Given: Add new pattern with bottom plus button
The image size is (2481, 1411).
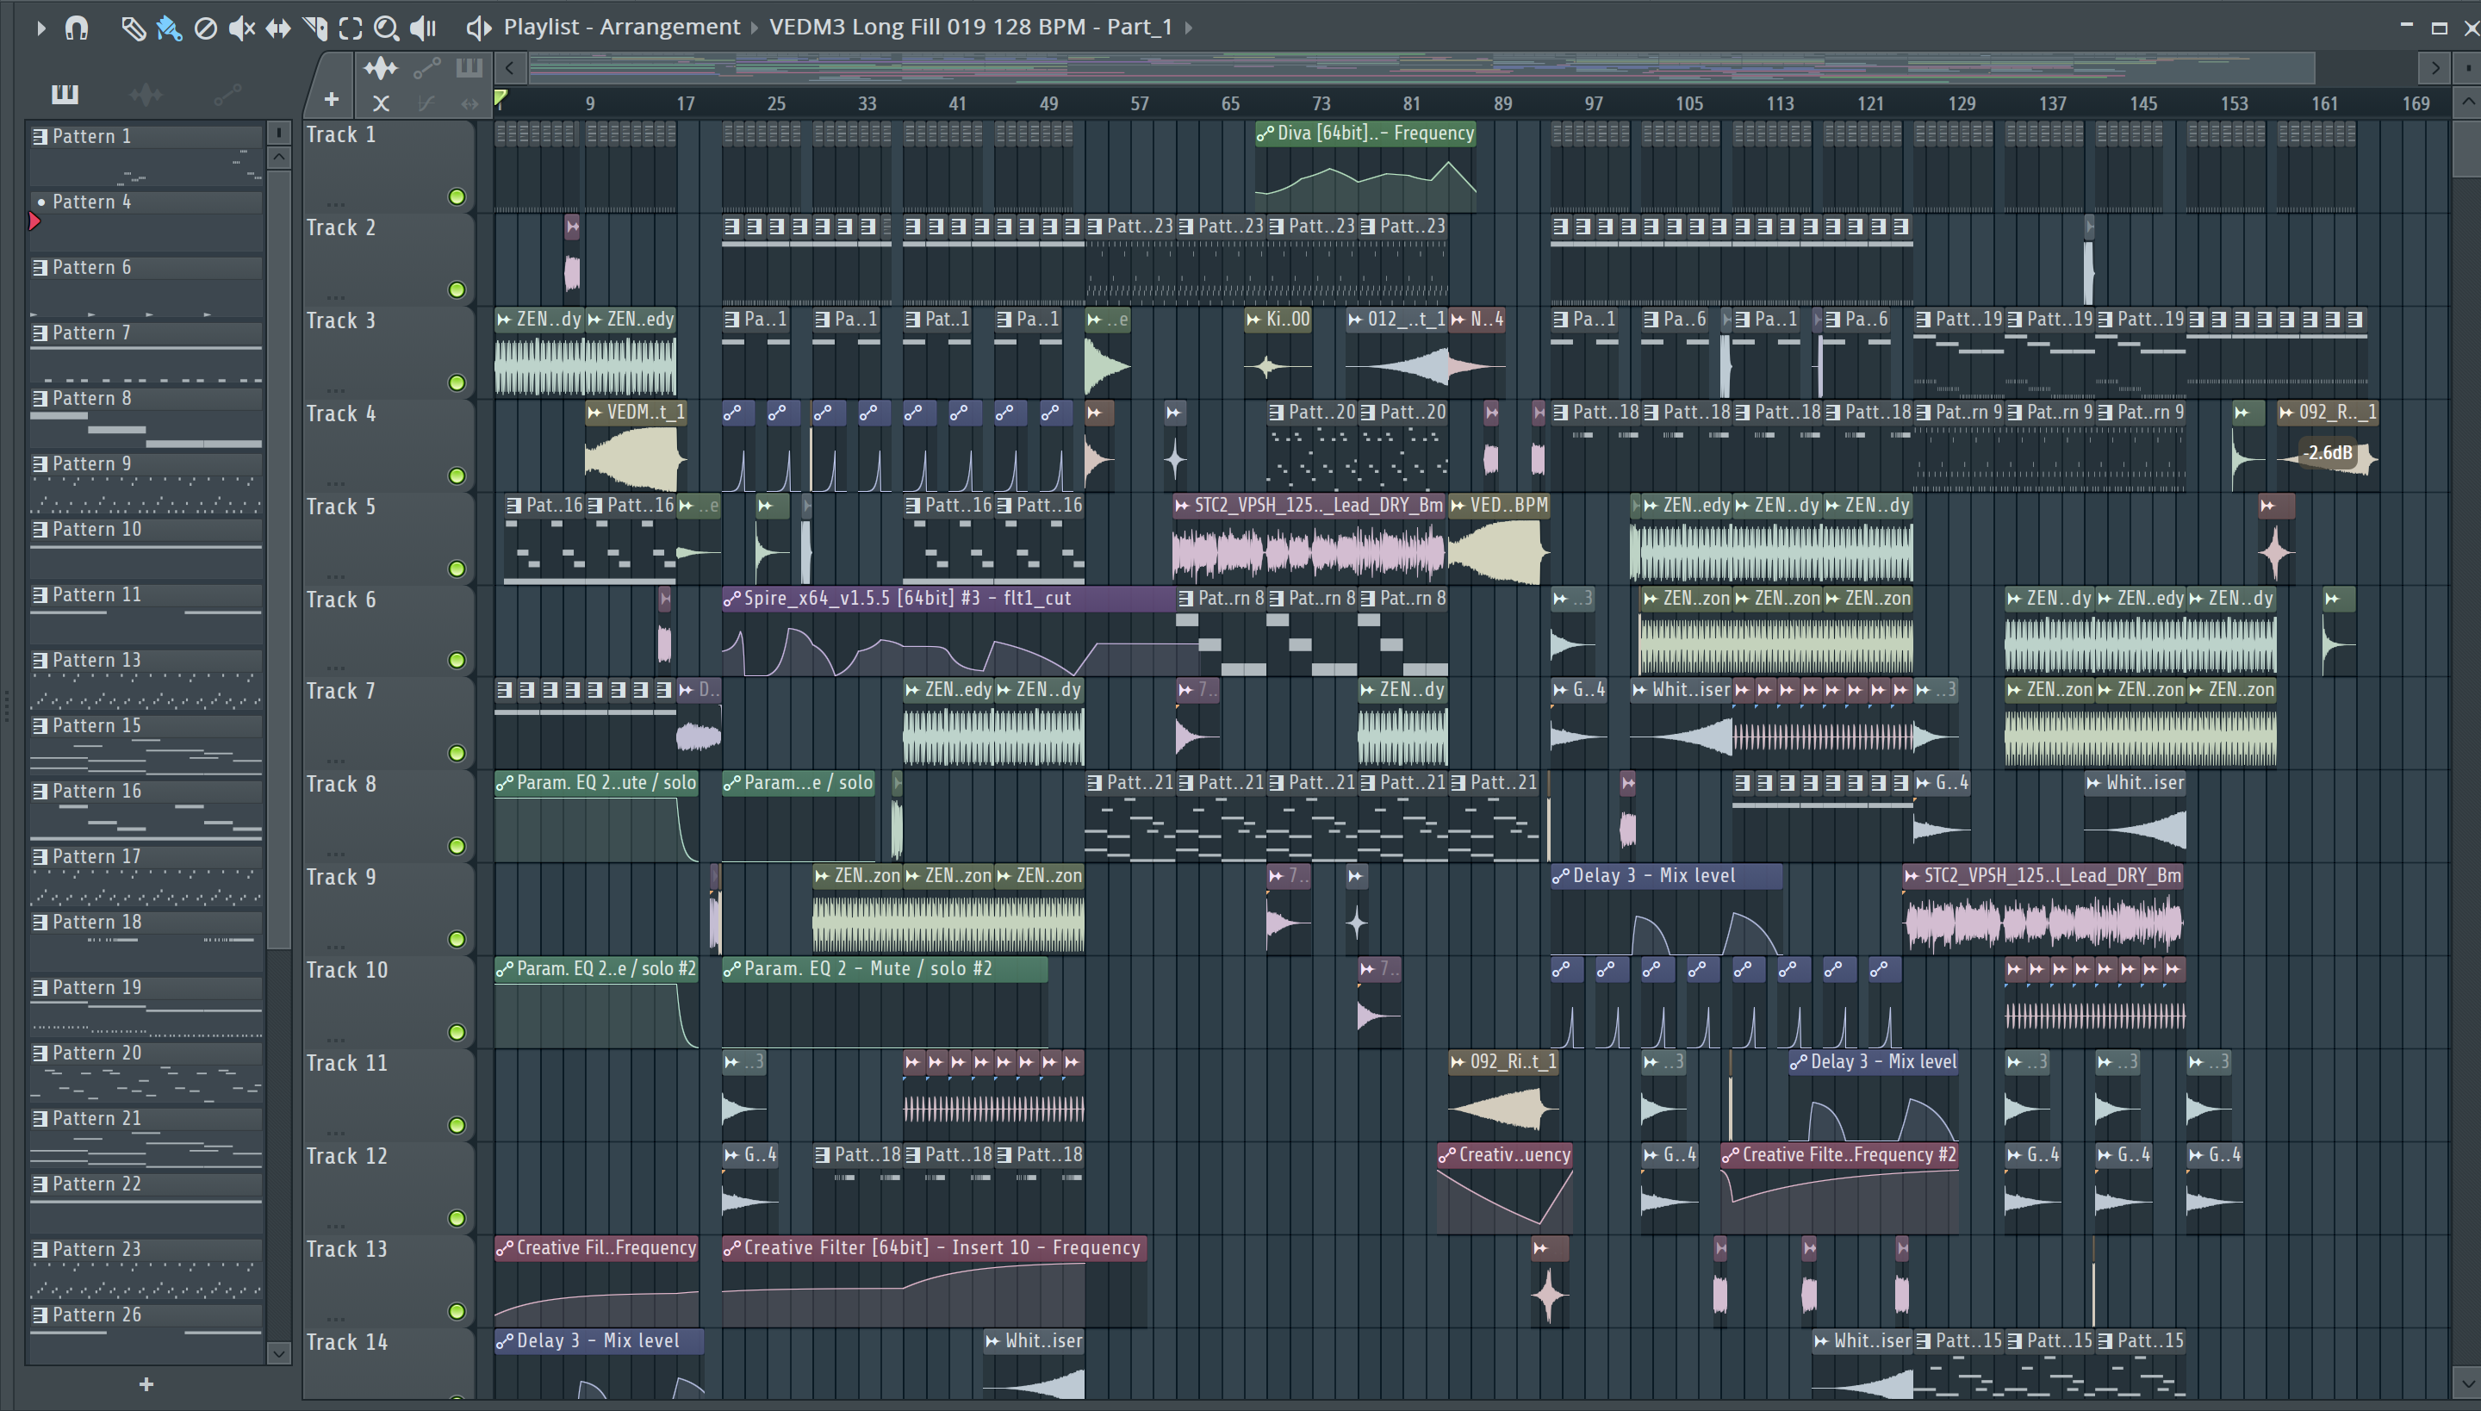Looking at the screenshot, I should coord(146,1383).
